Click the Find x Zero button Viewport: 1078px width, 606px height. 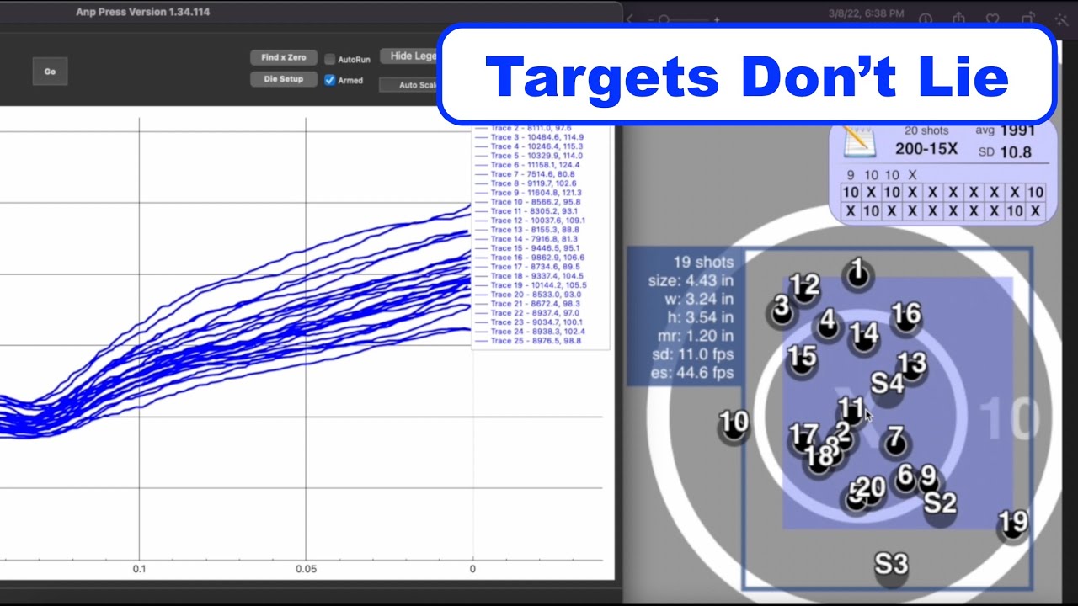pyautogui.click(x=283, y=57)
